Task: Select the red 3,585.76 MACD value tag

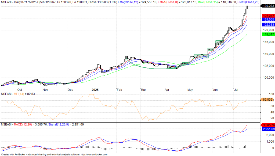Action: point(267,125)
